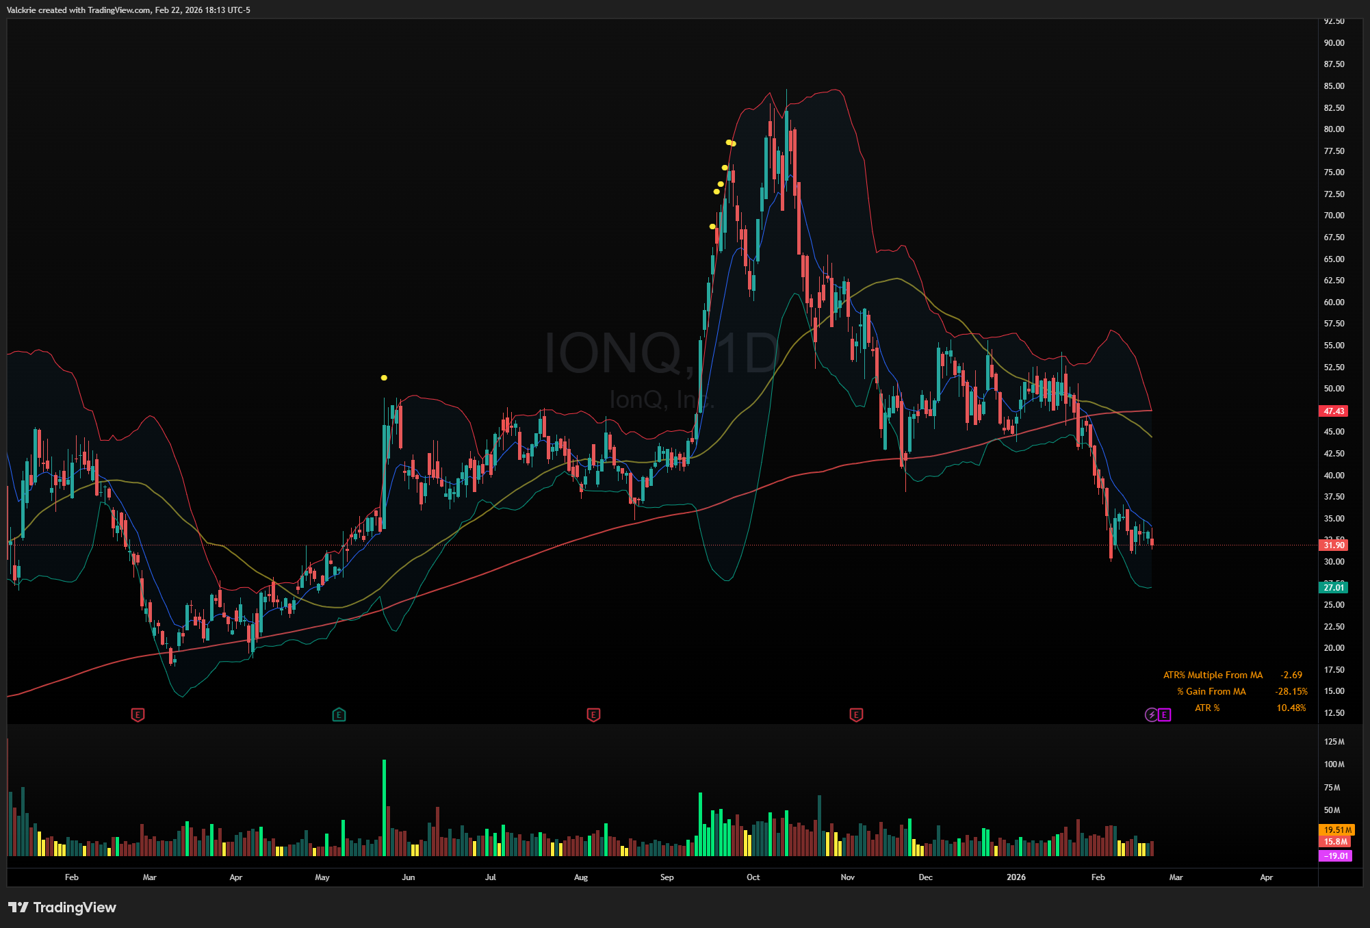
Task: Click the TradingView logo at bottom left
Action: pos(62,907)
